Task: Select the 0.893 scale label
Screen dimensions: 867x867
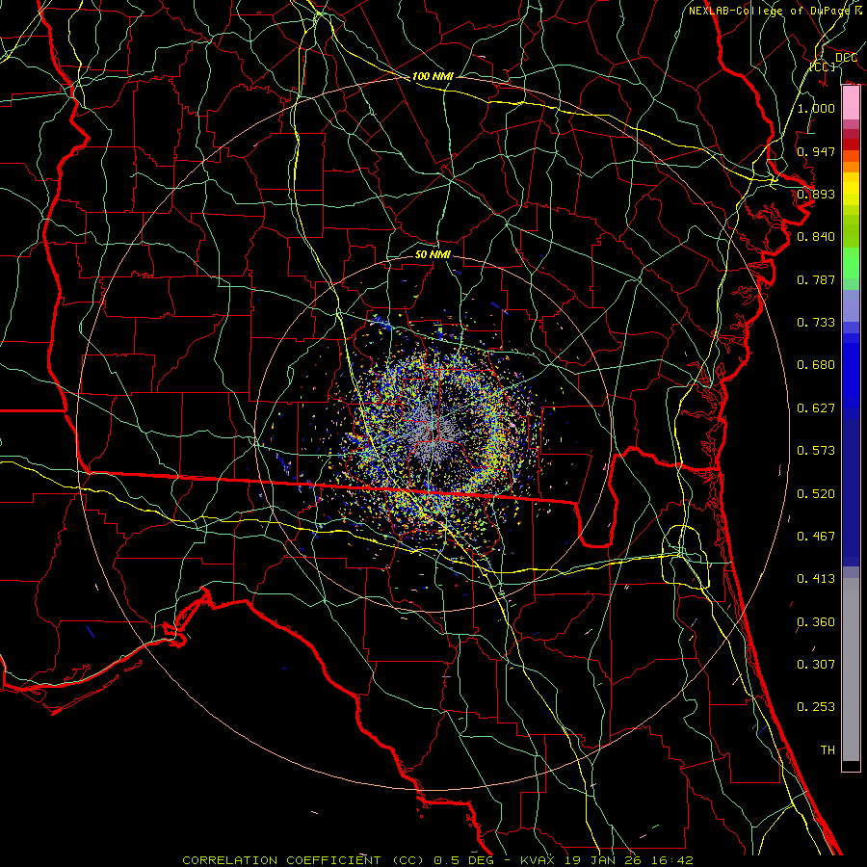Action: click(x=816, y=194)
